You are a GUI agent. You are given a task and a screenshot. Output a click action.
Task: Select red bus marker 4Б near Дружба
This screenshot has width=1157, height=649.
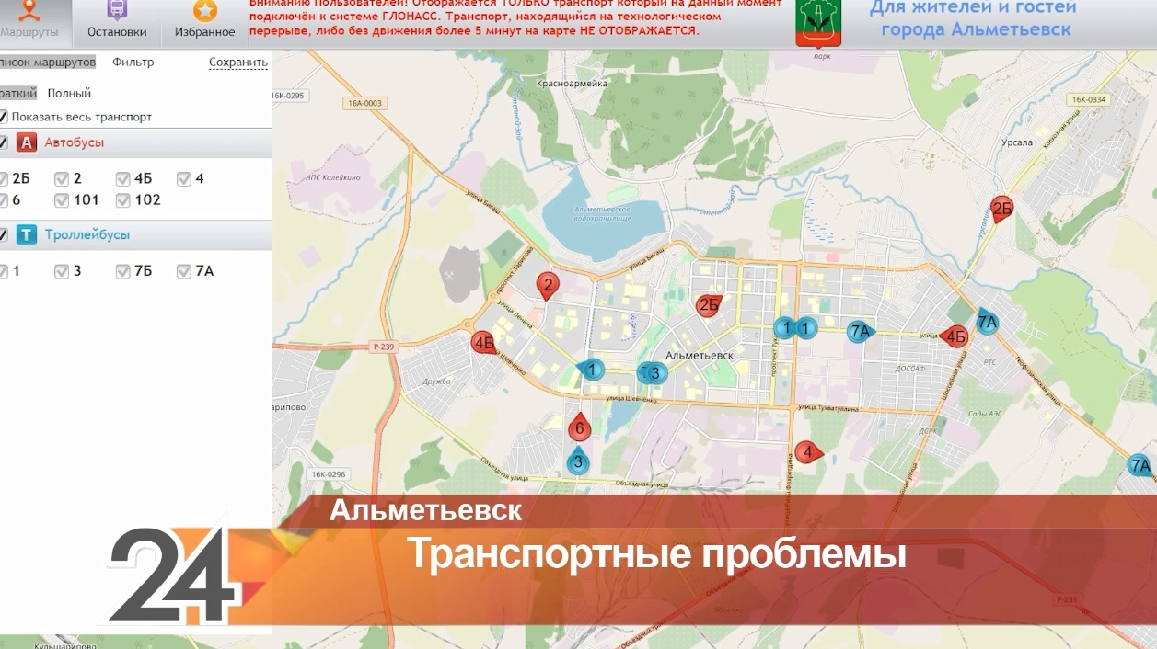(483, 344)
